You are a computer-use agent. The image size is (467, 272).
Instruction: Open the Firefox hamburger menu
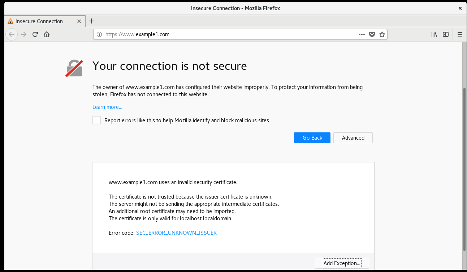point(460,34)
